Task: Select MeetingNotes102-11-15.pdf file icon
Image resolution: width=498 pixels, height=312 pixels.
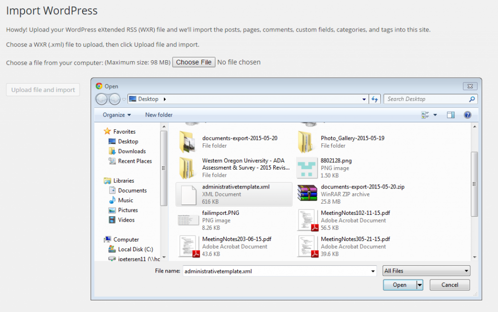Action: (x=307, y=220)
